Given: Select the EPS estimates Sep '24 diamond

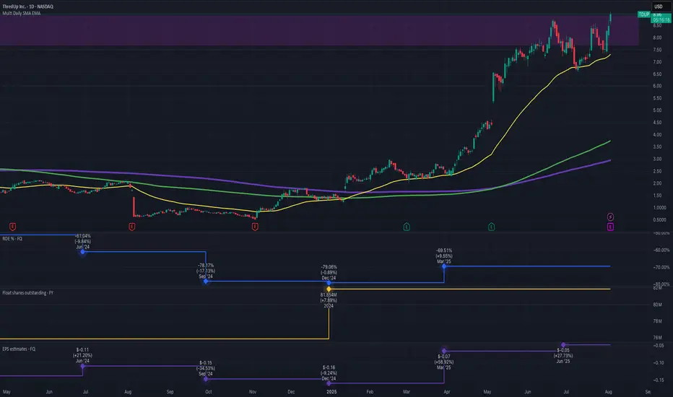Looking at the screenshot, I should 206,379.
